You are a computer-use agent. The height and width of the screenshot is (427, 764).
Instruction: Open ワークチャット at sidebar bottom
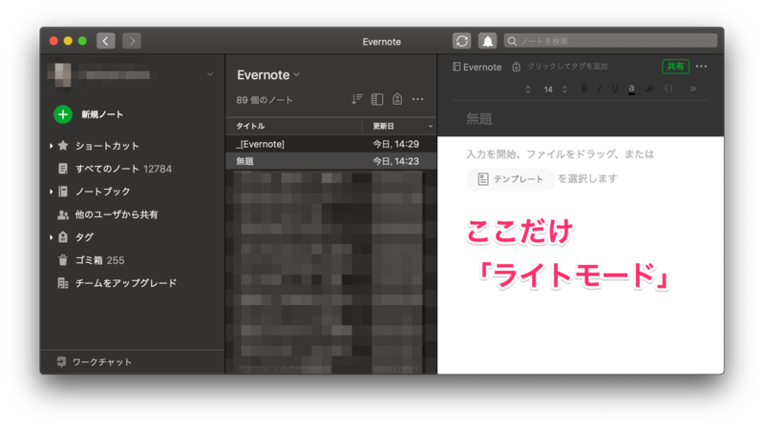click(x=94, y=362)
